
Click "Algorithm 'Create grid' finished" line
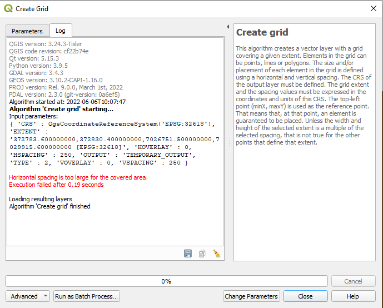click(x=49, y=206)
